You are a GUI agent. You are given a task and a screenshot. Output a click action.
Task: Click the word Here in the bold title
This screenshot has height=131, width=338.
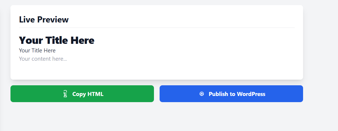click(x=82, y=40)
